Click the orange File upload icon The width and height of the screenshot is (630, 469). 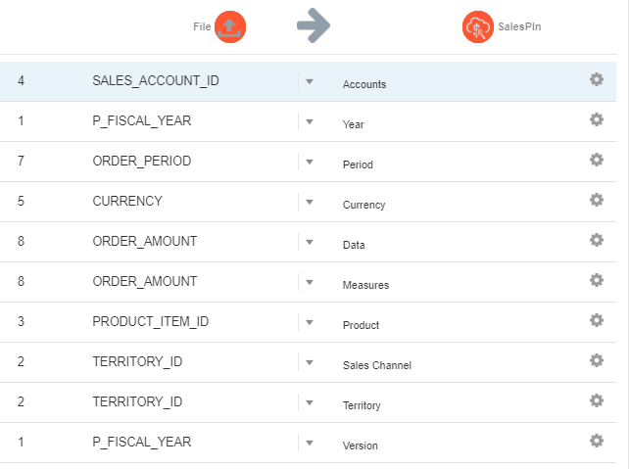tap(229, 27)
